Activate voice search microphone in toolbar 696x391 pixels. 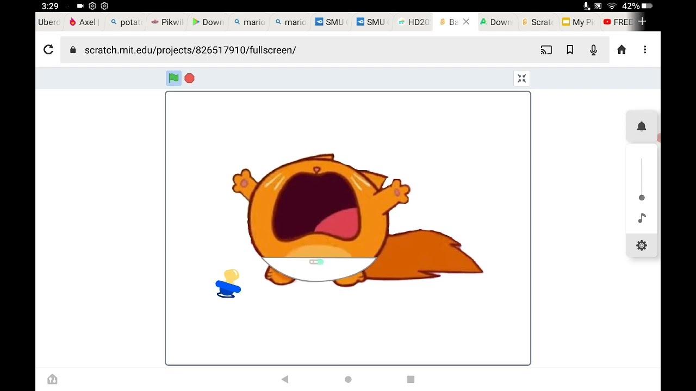point(594,50)
